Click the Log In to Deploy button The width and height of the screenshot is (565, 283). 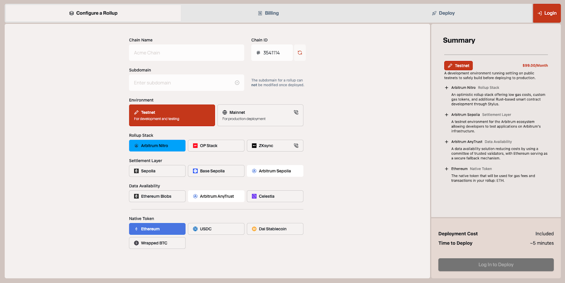click(496, 265)
